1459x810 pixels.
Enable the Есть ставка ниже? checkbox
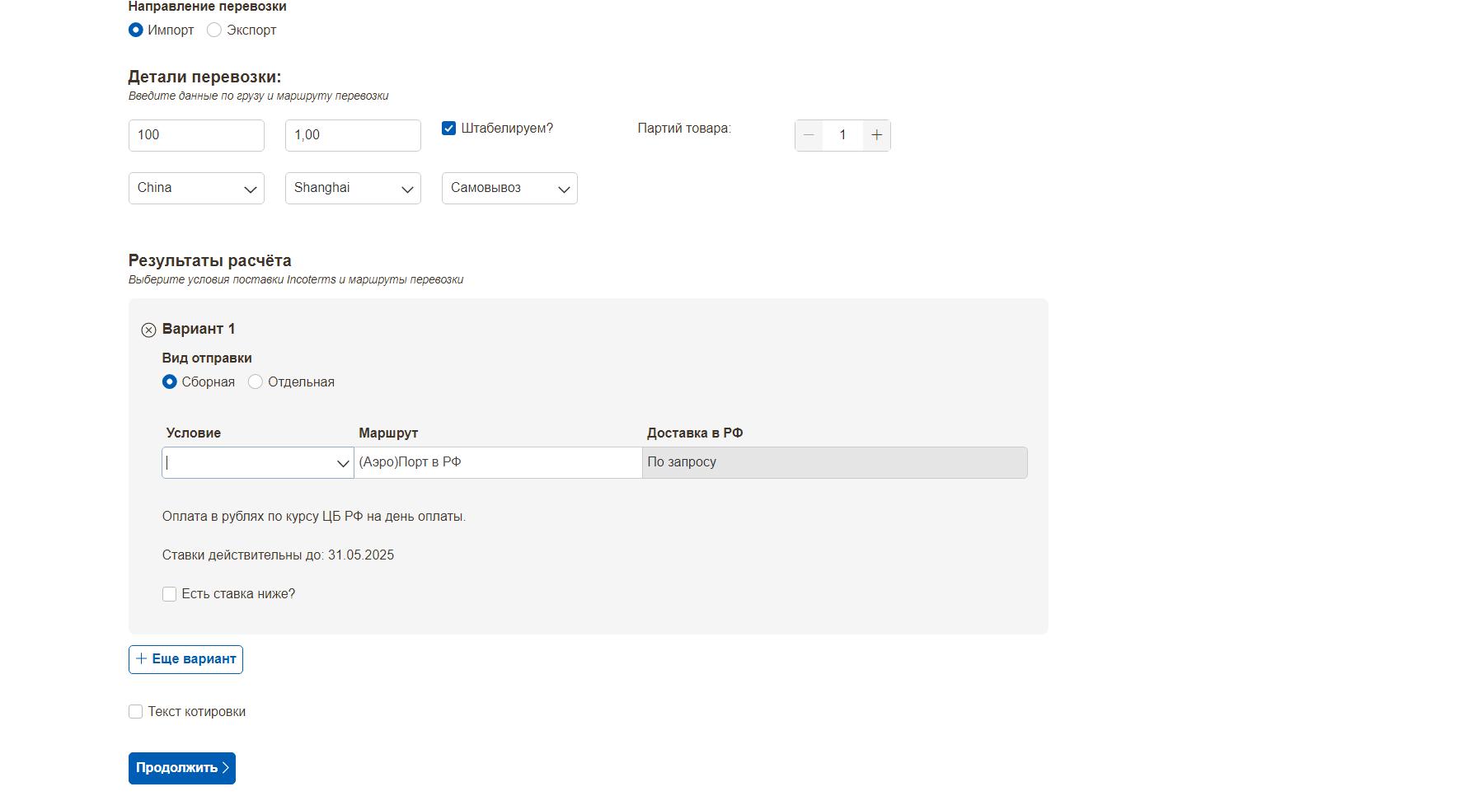[x=170, y=594]
